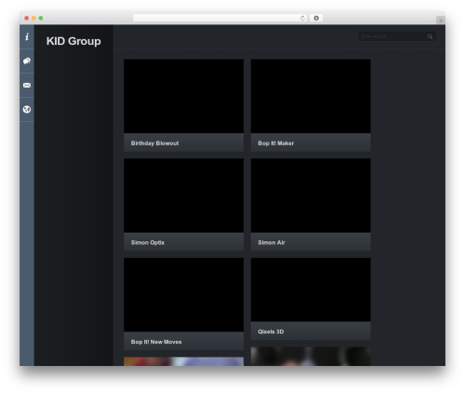
Task: Open the globe sidebar icon
Action: coord(27,109)
